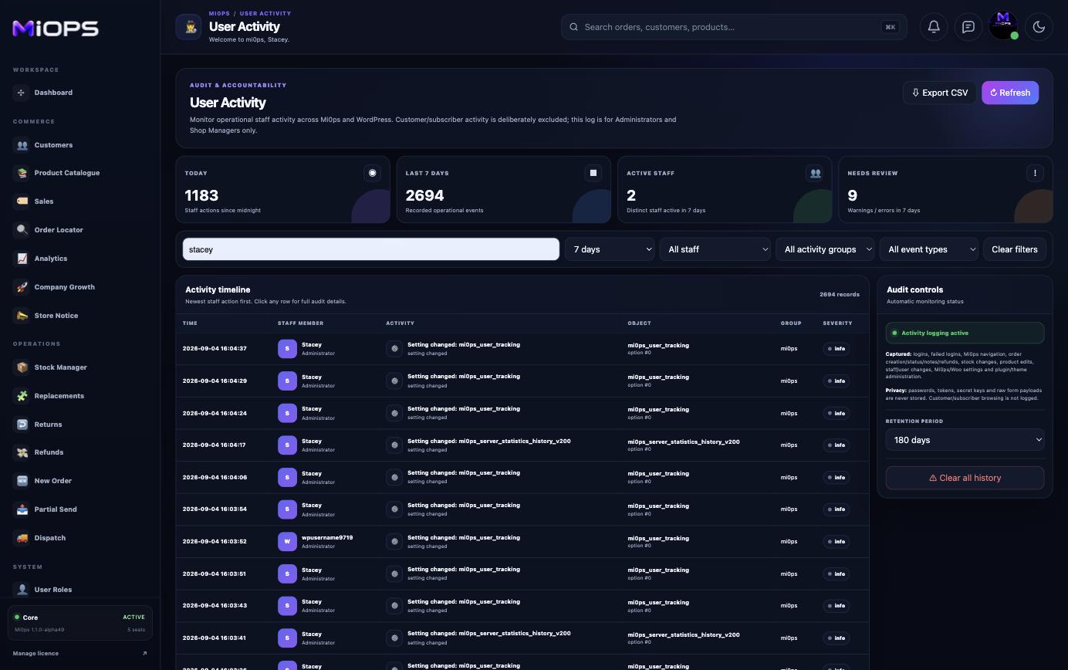Click the search orders input field
The height and width of the screenshot is (670, 1068).
(x=734, y=27)
